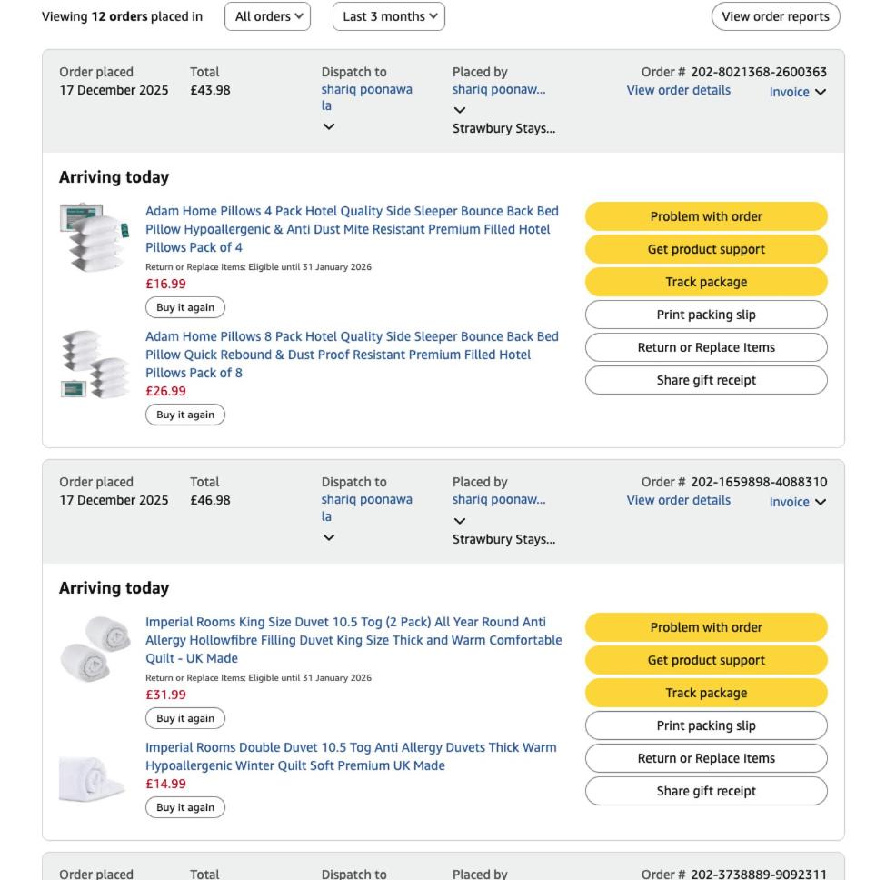
Task: Click Problem with order for duvet order
Action: (706, 627)
